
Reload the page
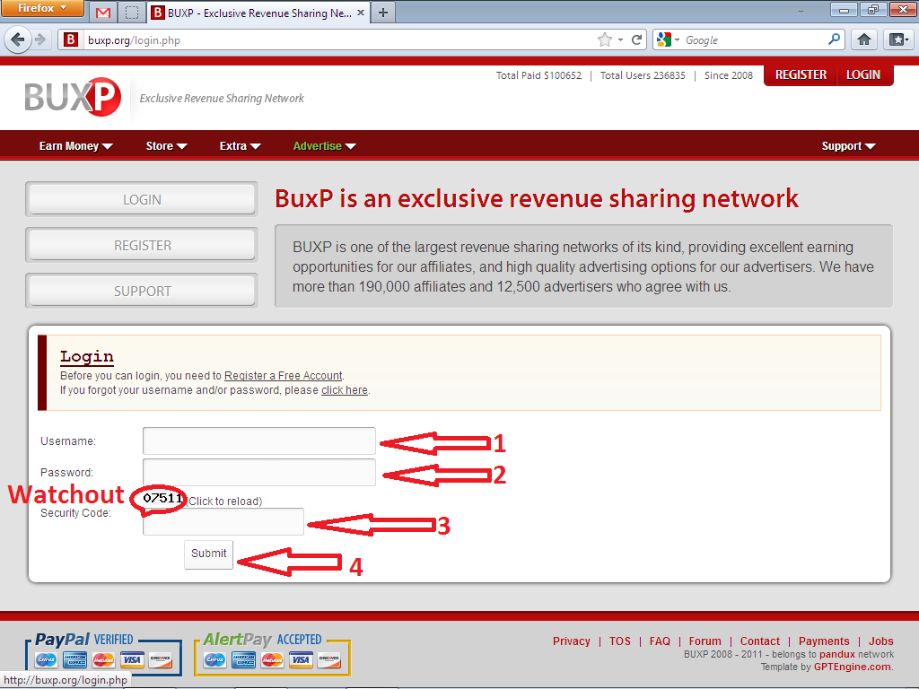click(637, 39)
